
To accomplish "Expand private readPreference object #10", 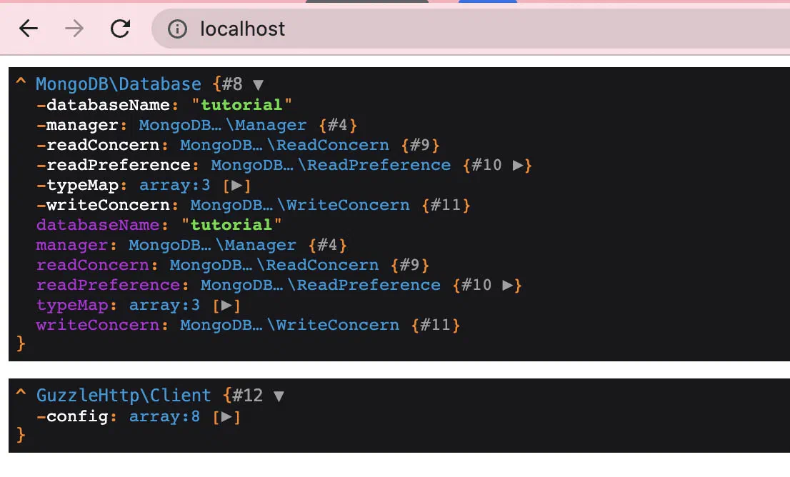I will 518,165.
